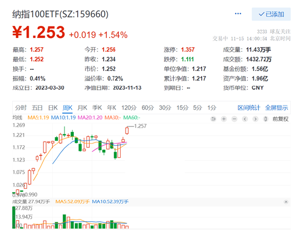The image size is (303, 230).
Task: Click the MA5:1.19 indicator label
Action: (38, 117)
